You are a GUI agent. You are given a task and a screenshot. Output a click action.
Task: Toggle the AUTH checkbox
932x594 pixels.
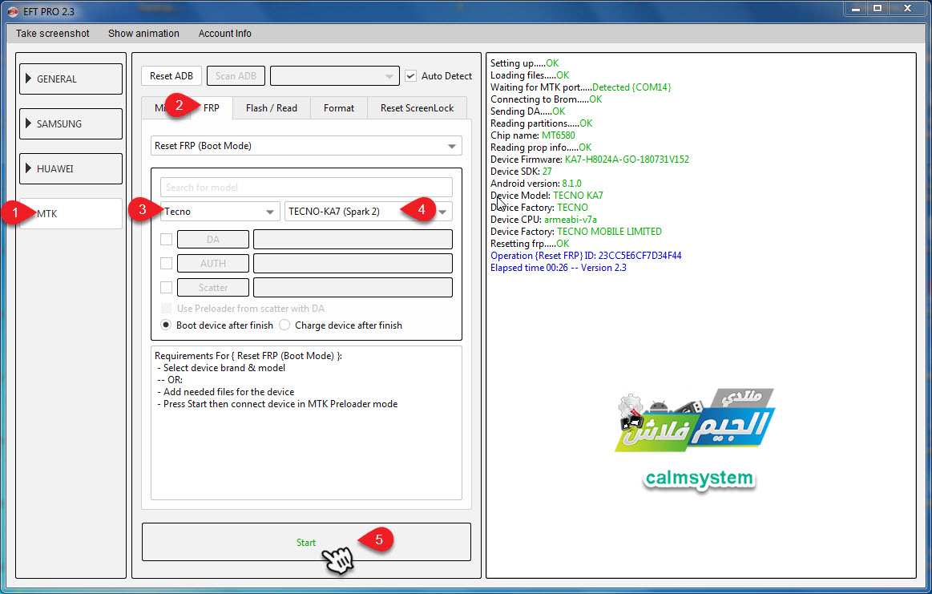click(167, 264)
